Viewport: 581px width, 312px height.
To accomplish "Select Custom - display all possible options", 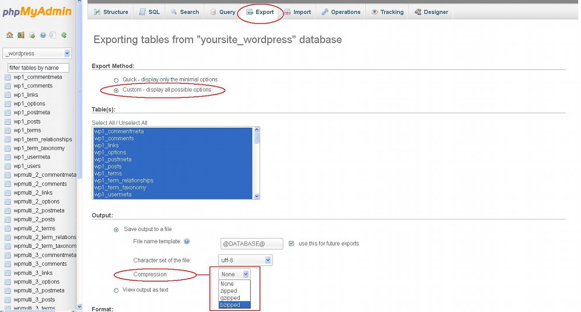I will click(116, 90).
